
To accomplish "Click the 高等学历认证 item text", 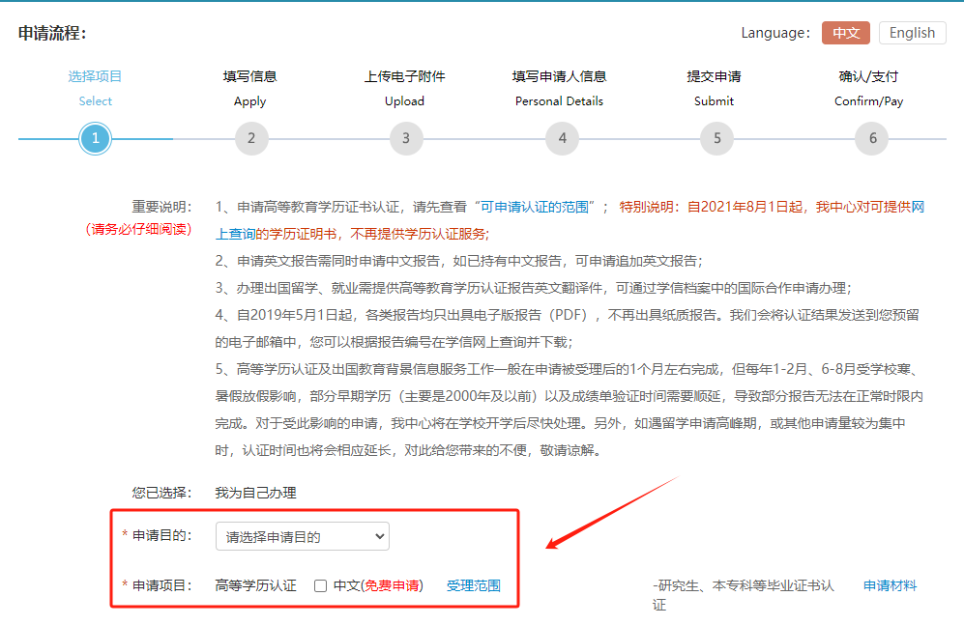I will (x=256, y=585).
